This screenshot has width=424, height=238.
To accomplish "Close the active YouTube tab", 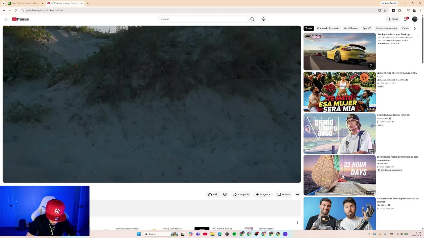I will (x=82, y=3).
